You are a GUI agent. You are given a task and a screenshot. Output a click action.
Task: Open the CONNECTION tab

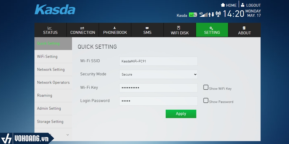click(x=83, y=30)
